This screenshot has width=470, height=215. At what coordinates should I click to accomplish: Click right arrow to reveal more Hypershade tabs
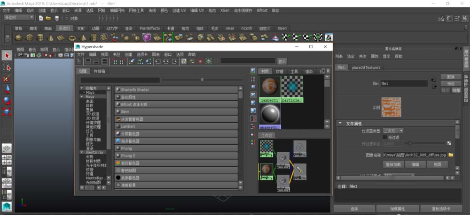point(328,71)
